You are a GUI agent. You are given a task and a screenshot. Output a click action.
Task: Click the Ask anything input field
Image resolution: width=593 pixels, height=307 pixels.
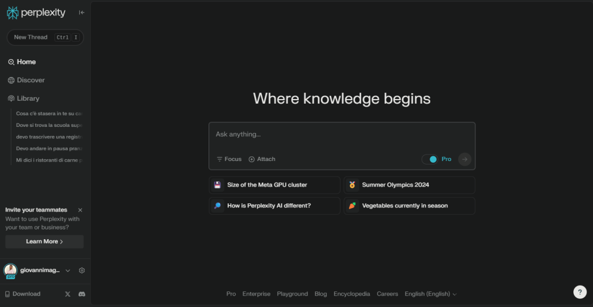point(342,135)
